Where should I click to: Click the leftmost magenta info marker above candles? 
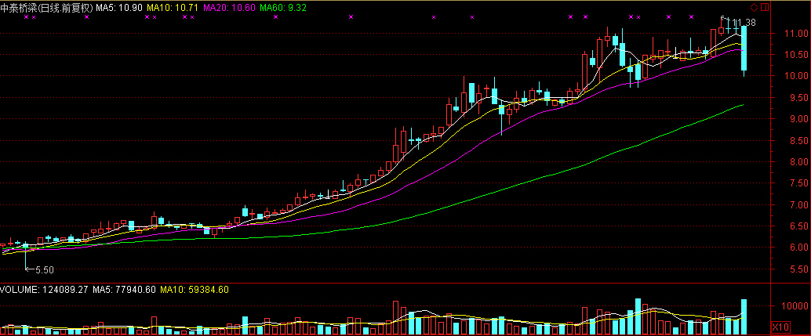[27, 17]
